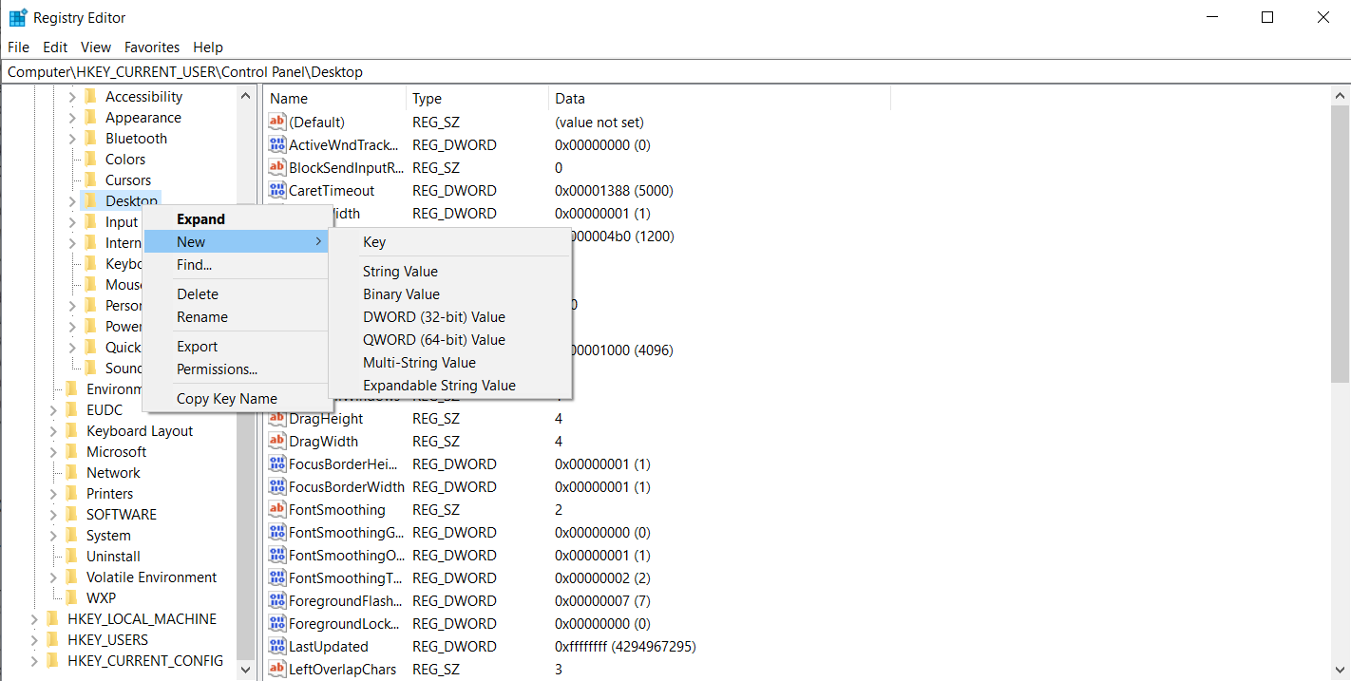
Task: Expand the Keyboard Layout key
Action: click(53, 431)
